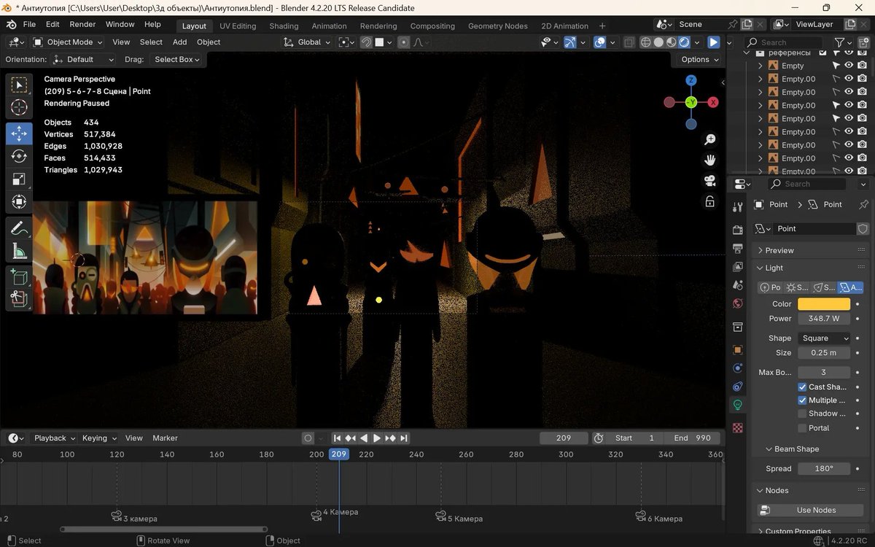The height and width of the screenshot is (547, 875).
Task: Select the Select Box tool in the left toolbar
Action: (x=19, y=85)
